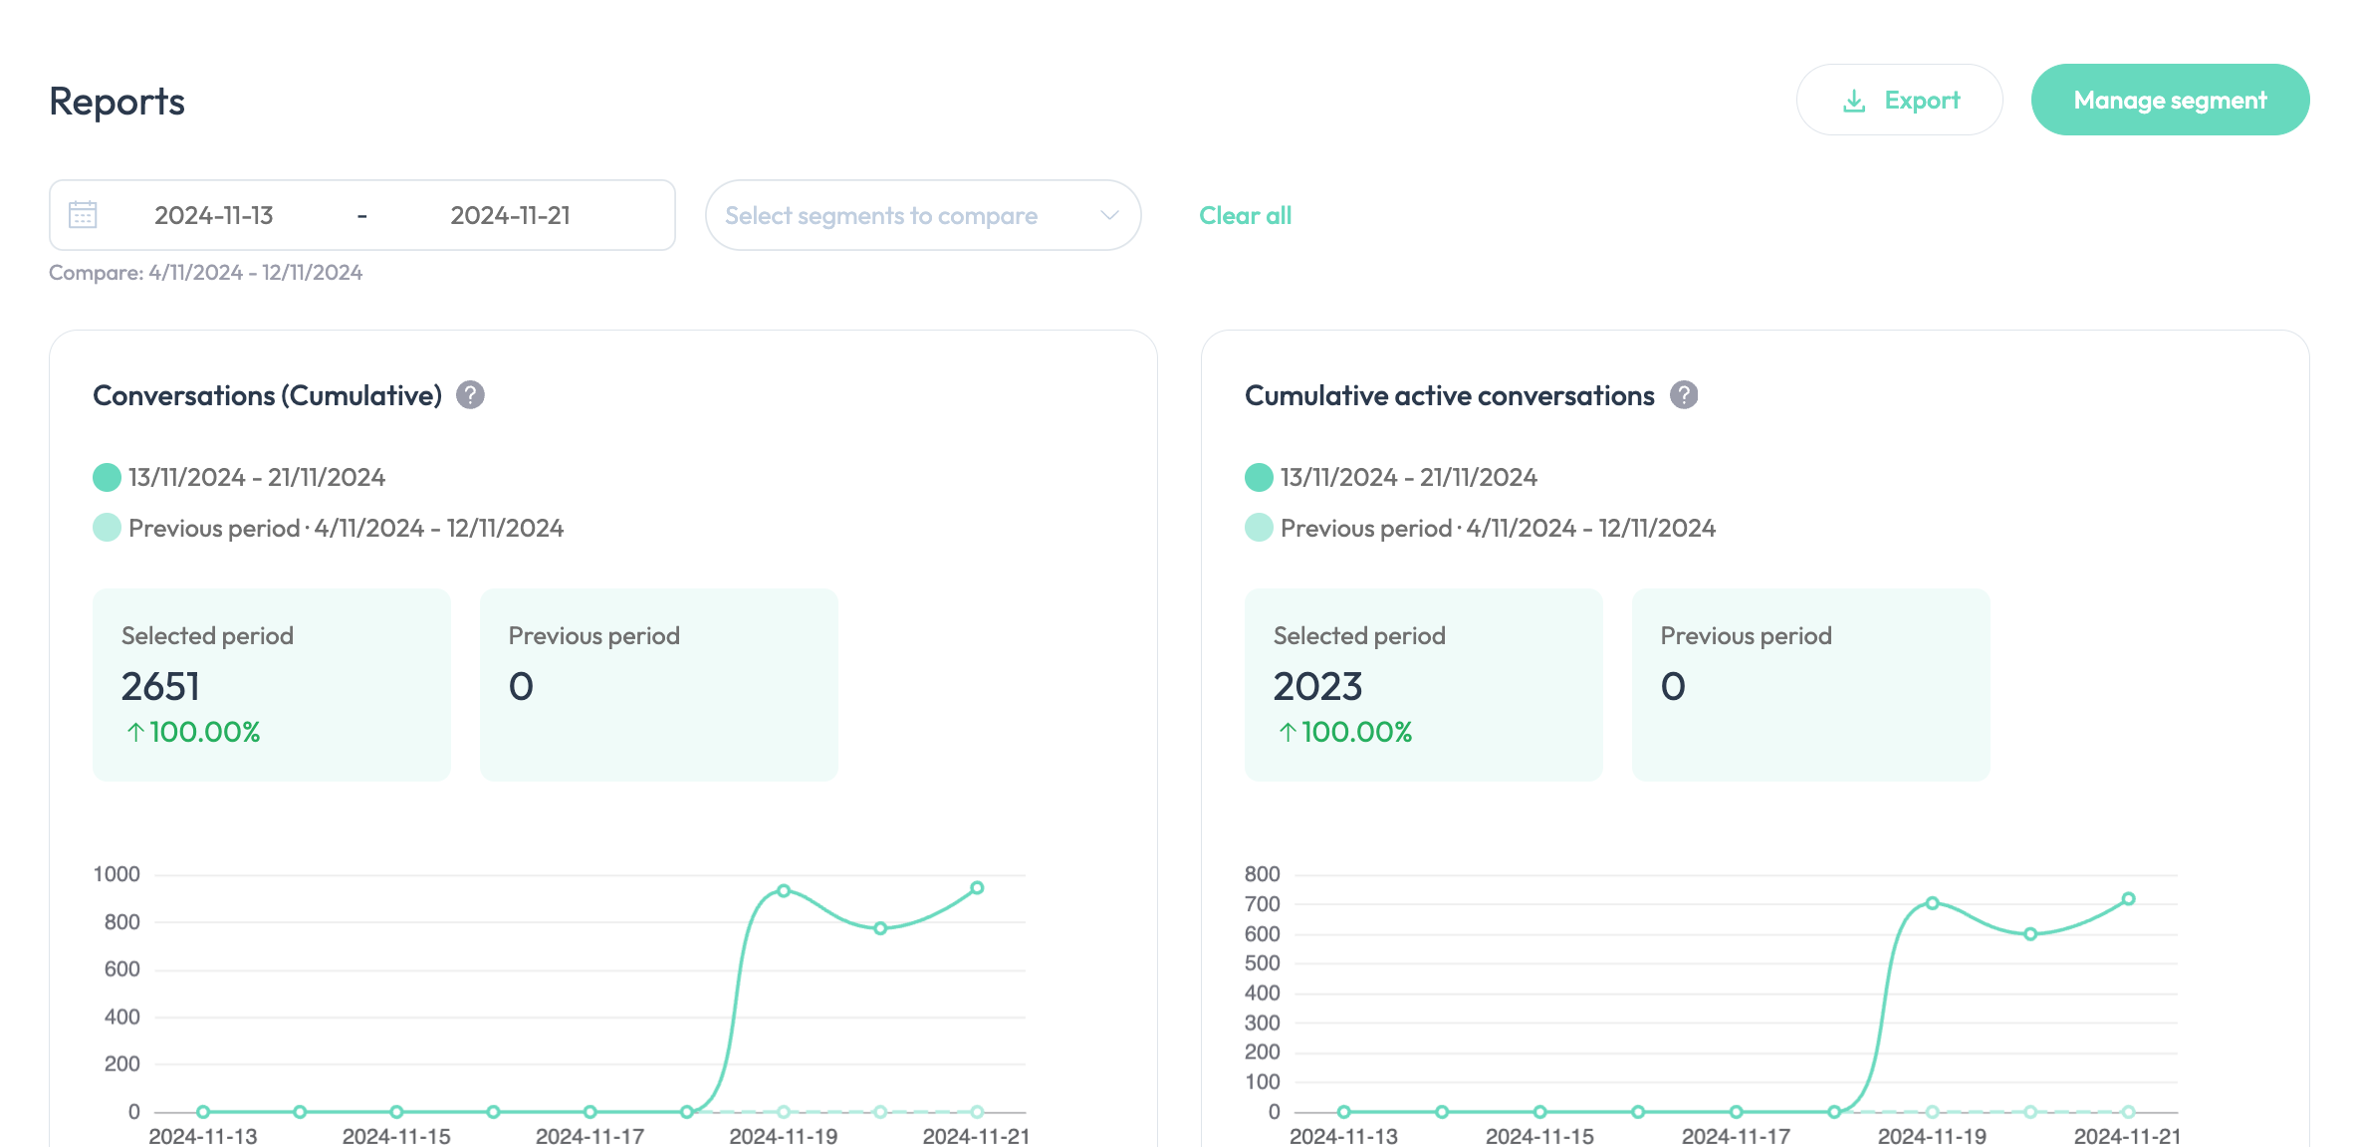The width and height of the screenshot is (2356, 1147).
Task: Open Manage segment
Action: 2170,100
